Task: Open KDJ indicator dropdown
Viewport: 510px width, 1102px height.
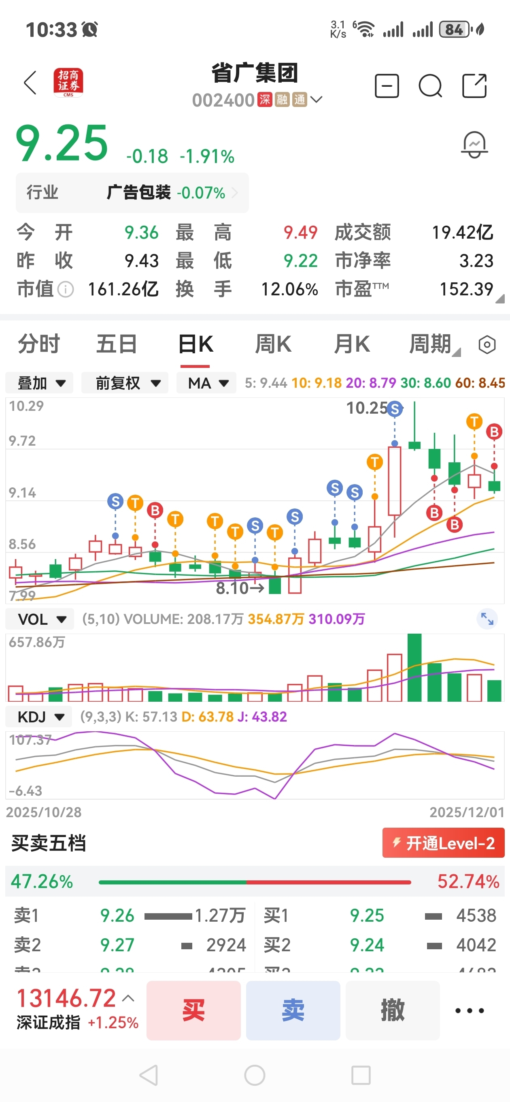Action: [x=38, y=717]
